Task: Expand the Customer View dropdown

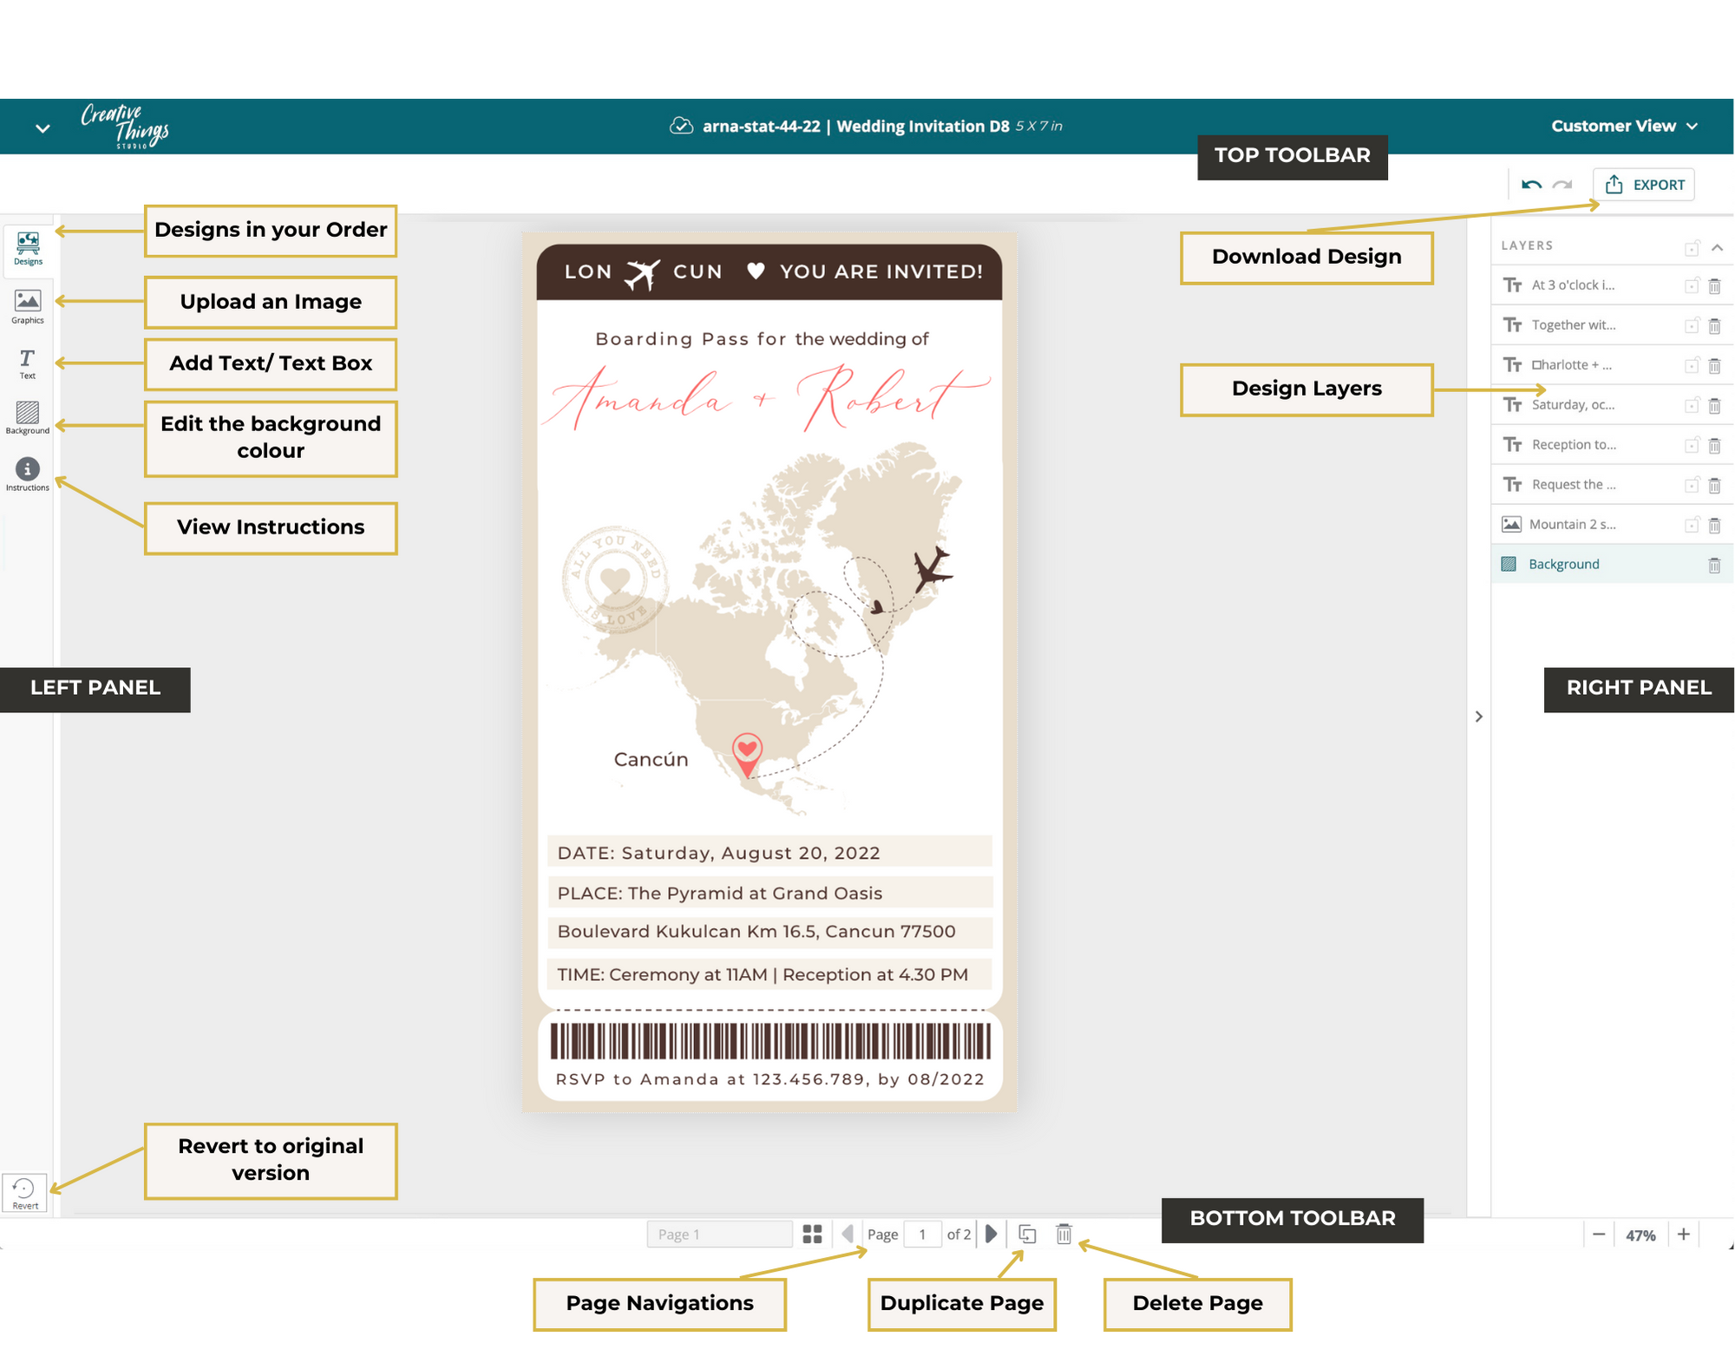Action: pyautogui.click(x=1618, y=127)
